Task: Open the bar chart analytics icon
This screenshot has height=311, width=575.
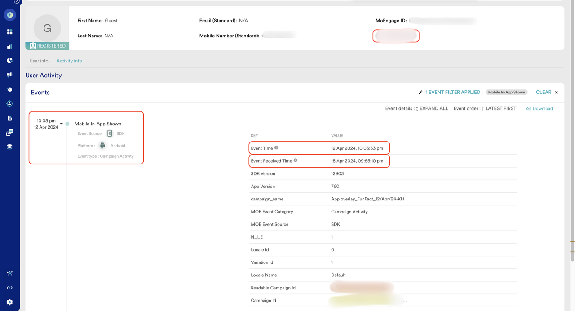Action: pyautogui.click(x=10, y=46)
